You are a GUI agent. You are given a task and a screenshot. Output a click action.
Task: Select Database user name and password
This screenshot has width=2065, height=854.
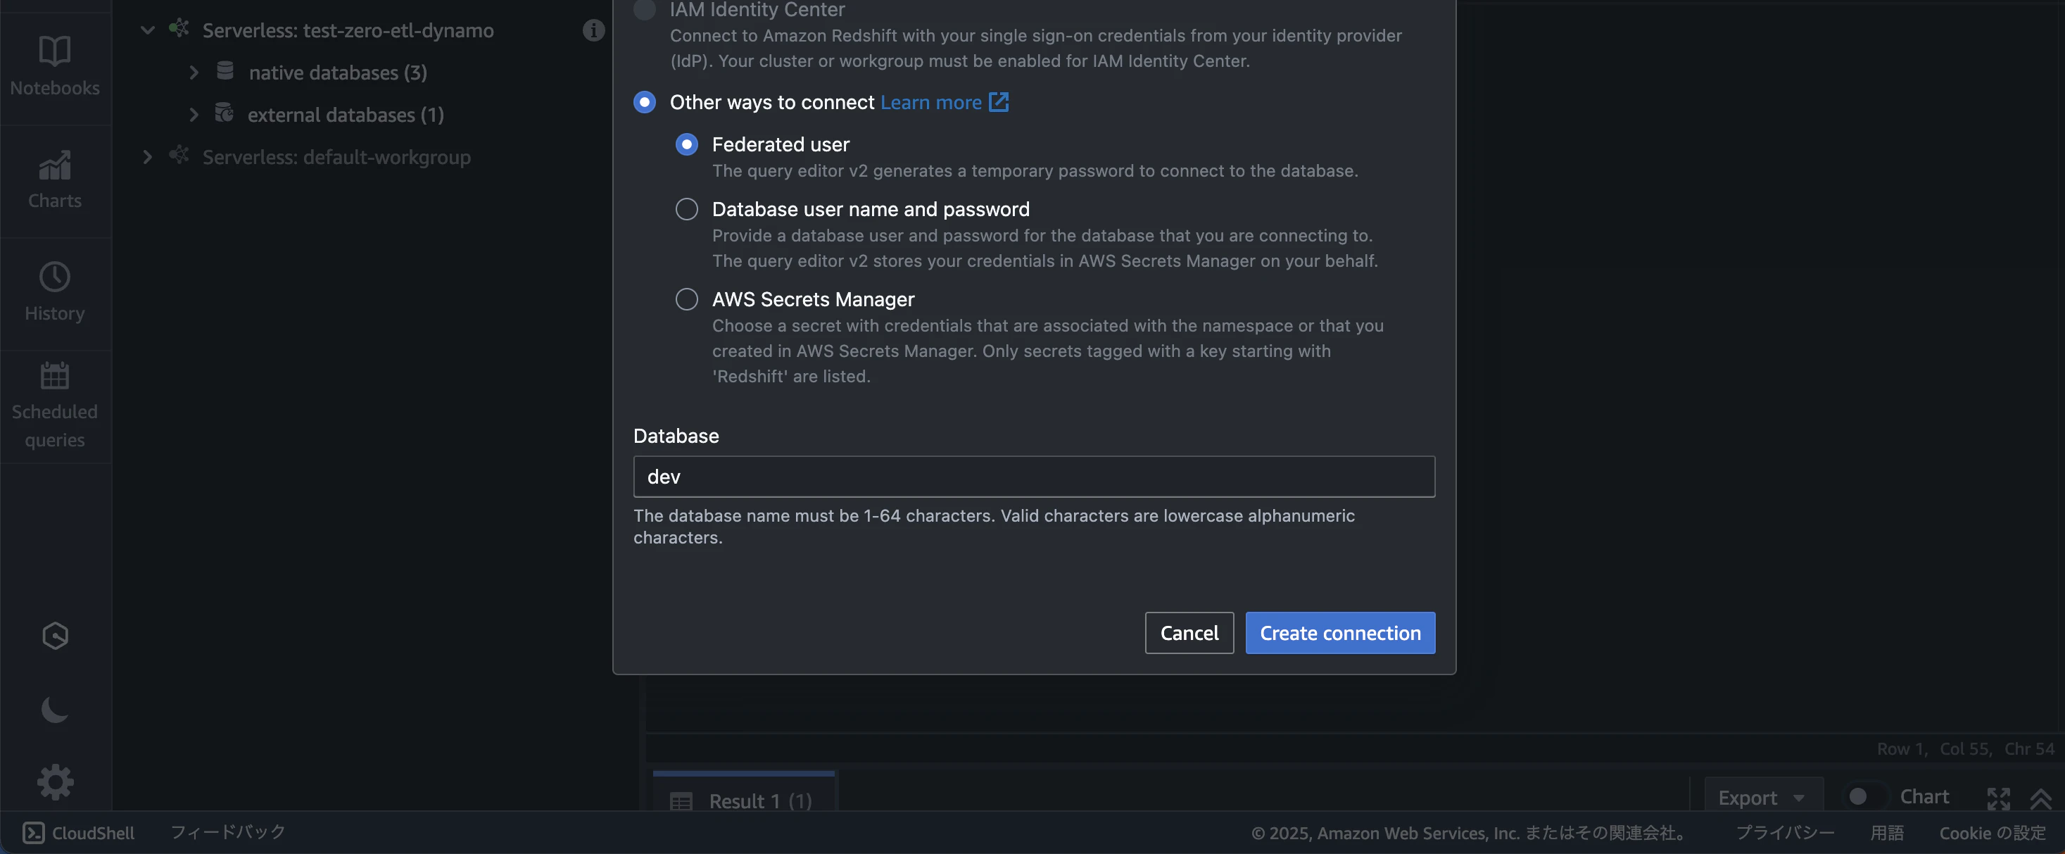[x=686, y=209]
